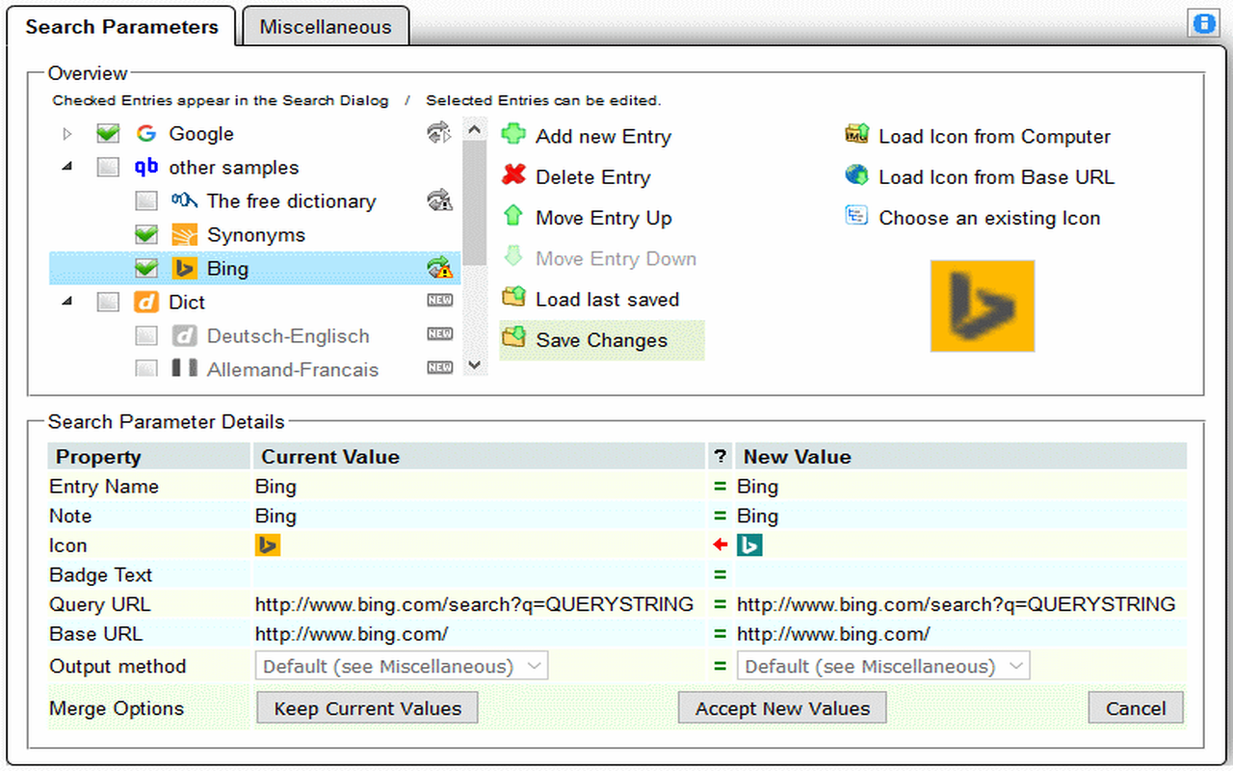Click the status icon beside Google

click(439, 134)
